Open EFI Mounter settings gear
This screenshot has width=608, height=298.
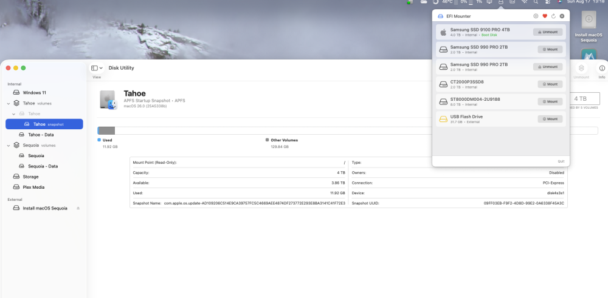coord(536,16)
